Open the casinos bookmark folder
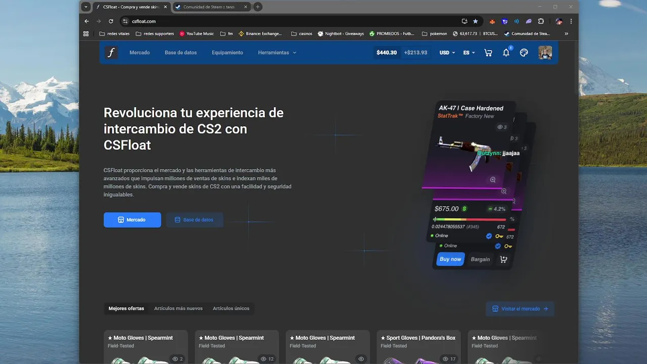 (301, 34)
